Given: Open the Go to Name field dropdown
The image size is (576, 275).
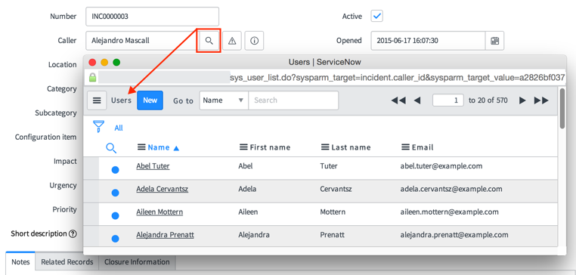Looking at the screenshot, I should (x=224, y=100).
